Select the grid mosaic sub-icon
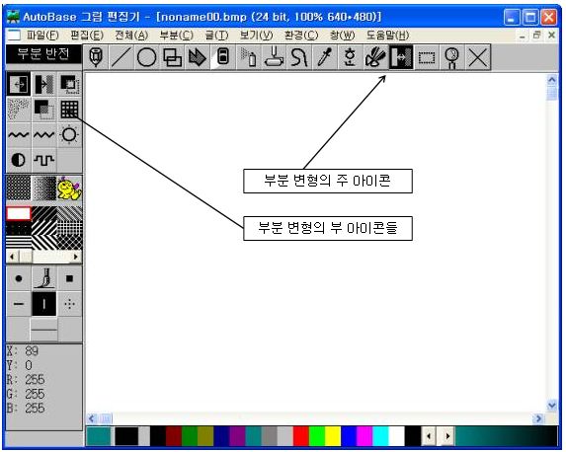The width and height of the screenshot is (566, 452). click(70, 110)
